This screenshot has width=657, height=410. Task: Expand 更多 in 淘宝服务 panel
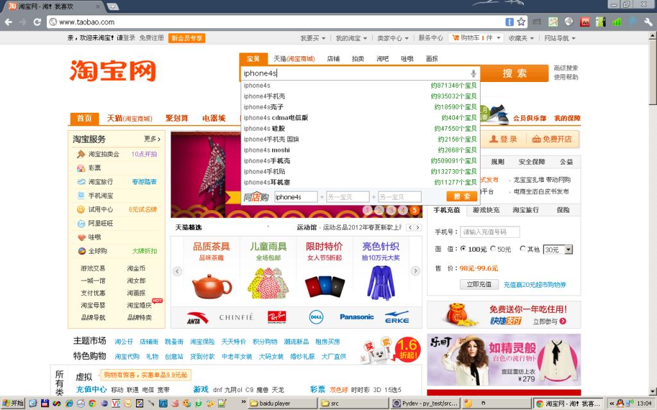tap(152, 139)
